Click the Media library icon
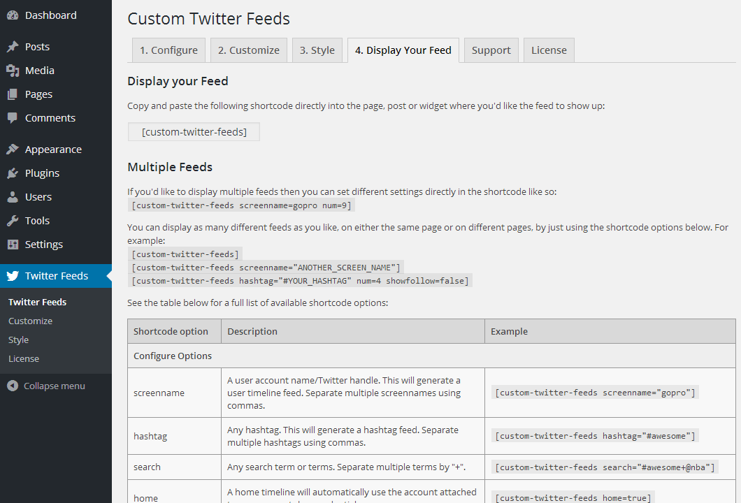 tap(13, 71)
